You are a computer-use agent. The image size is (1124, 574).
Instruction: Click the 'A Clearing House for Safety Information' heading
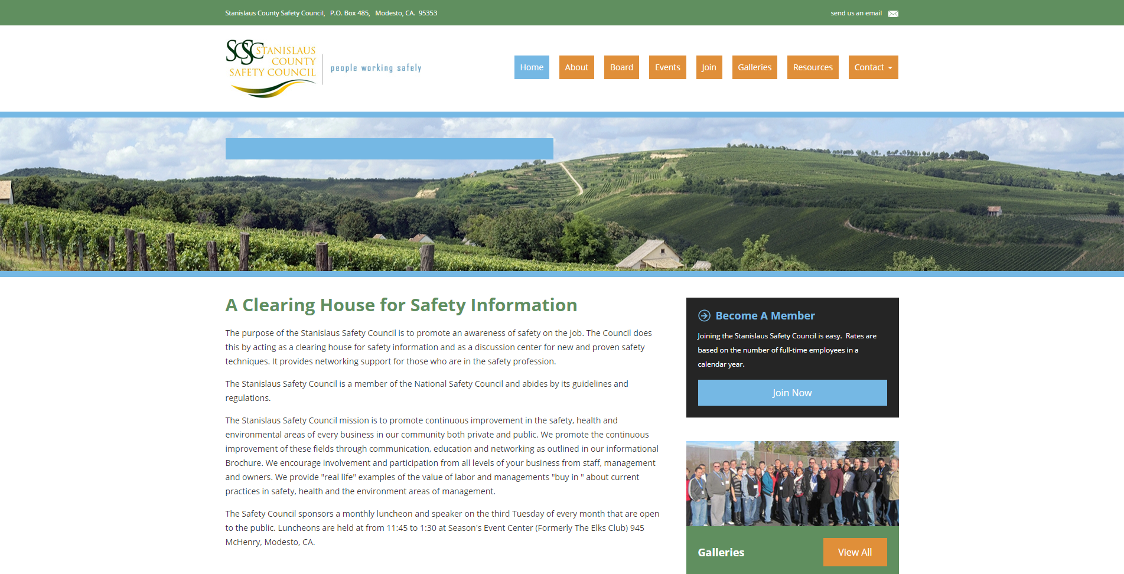401,305
